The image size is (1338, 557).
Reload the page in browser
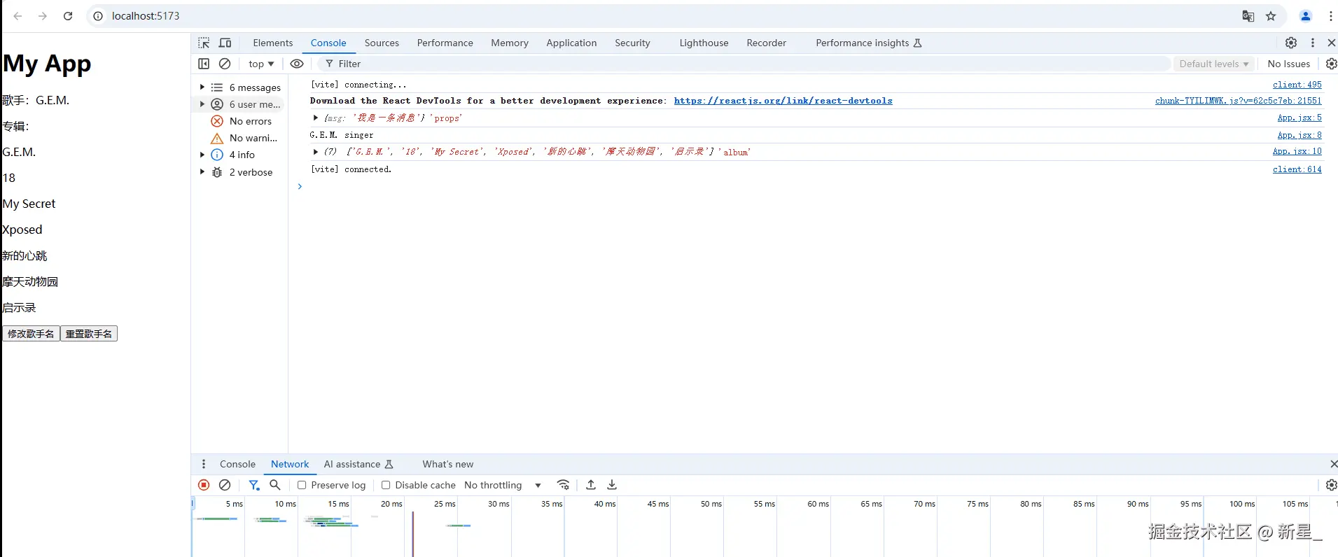pos(68,16)
